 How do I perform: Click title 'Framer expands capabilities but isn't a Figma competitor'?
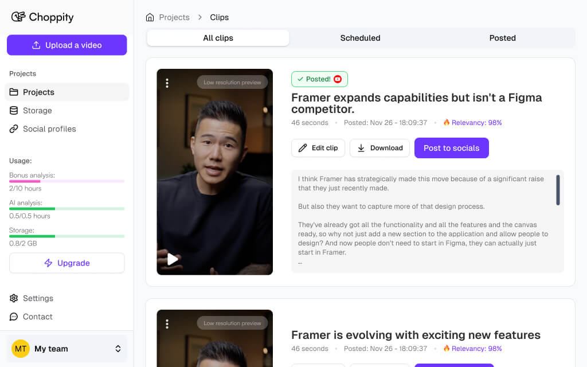coord(416,103)
